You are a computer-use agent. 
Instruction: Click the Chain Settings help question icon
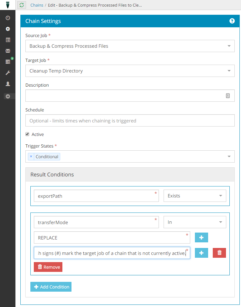click(232, 21)
